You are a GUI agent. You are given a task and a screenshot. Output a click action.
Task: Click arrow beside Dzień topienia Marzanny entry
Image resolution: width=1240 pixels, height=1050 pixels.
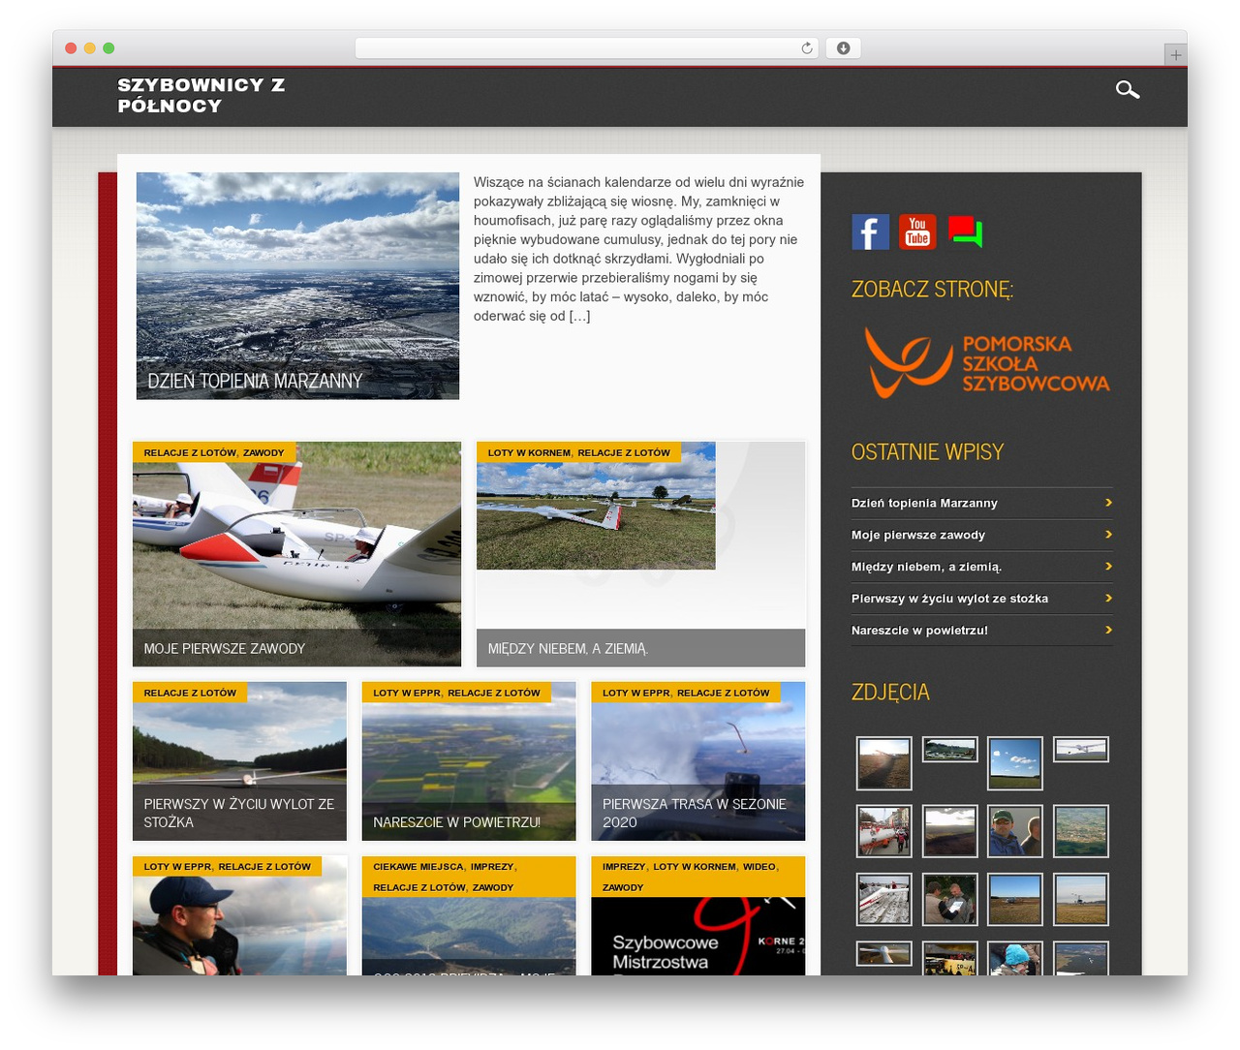click(1108, 503)
